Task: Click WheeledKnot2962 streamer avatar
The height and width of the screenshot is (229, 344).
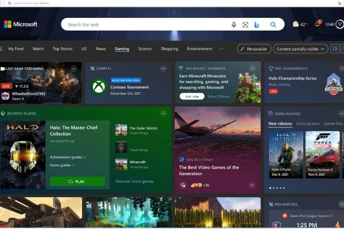Action: pyautogui.click(x=5, y=96)
